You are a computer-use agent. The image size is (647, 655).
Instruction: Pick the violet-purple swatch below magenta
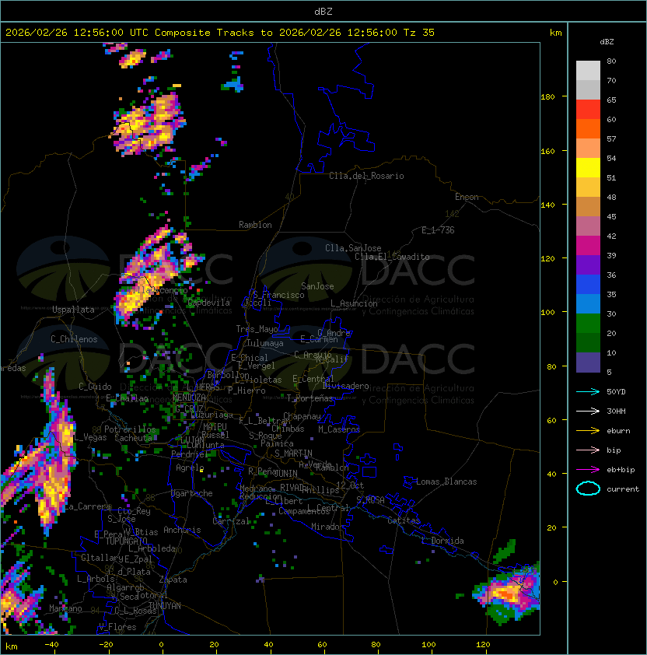pos(588,264)
